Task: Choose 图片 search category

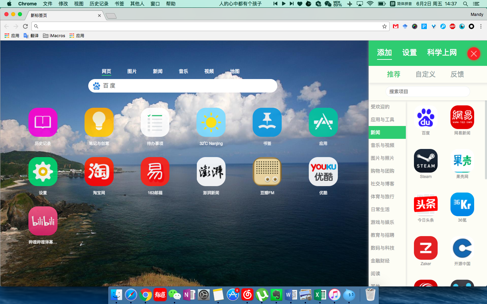Action: pyautogui.click(x=132, y=71)
